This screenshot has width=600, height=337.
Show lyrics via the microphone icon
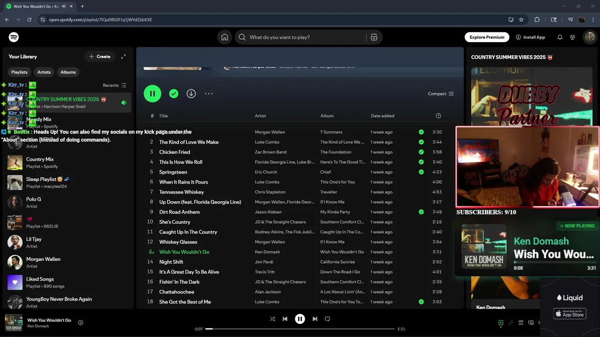tap(511, 322)
